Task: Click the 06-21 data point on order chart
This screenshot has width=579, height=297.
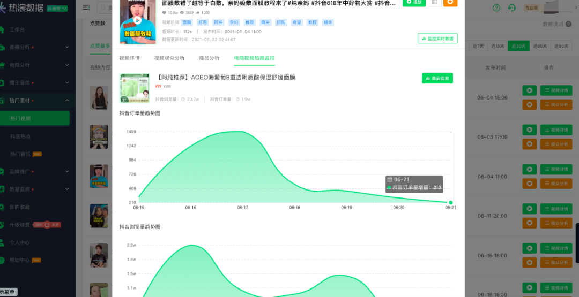Action: pos(451,202)
